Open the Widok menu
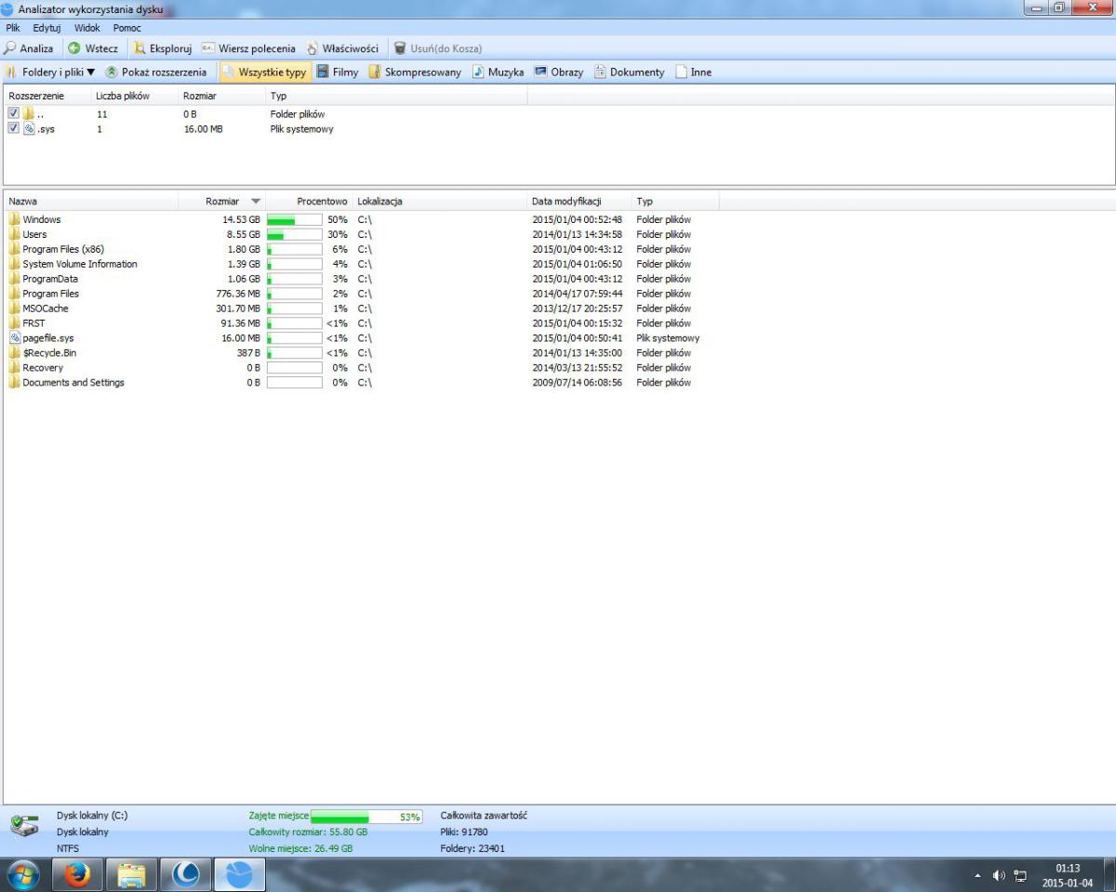Screen dimensions: 1116x892 coord(87,28)
